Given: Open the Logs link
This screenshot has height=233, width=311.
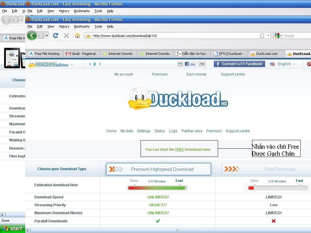Looking at the screenshot, I should pyautogui.click(x=173, y=131).
